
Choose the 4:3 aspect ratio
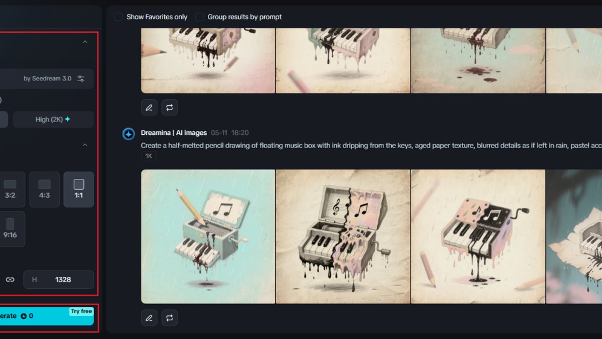pyautogui.click(x=44, y=189)
